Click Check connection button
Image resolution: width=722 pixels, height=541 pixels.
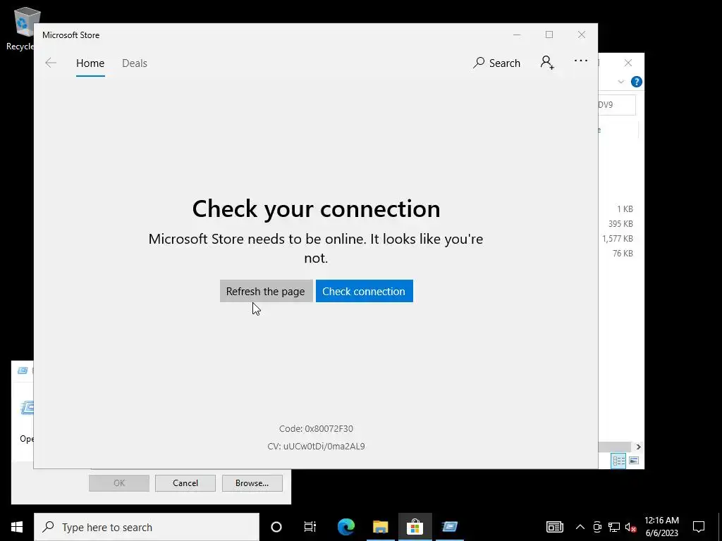[x=365, y=291]
